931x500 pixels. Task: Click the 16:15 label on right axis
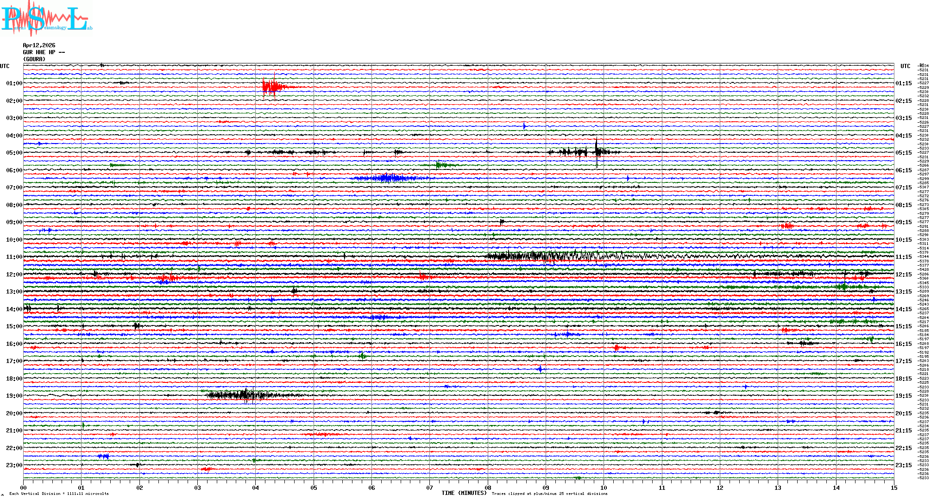(903, 344)
